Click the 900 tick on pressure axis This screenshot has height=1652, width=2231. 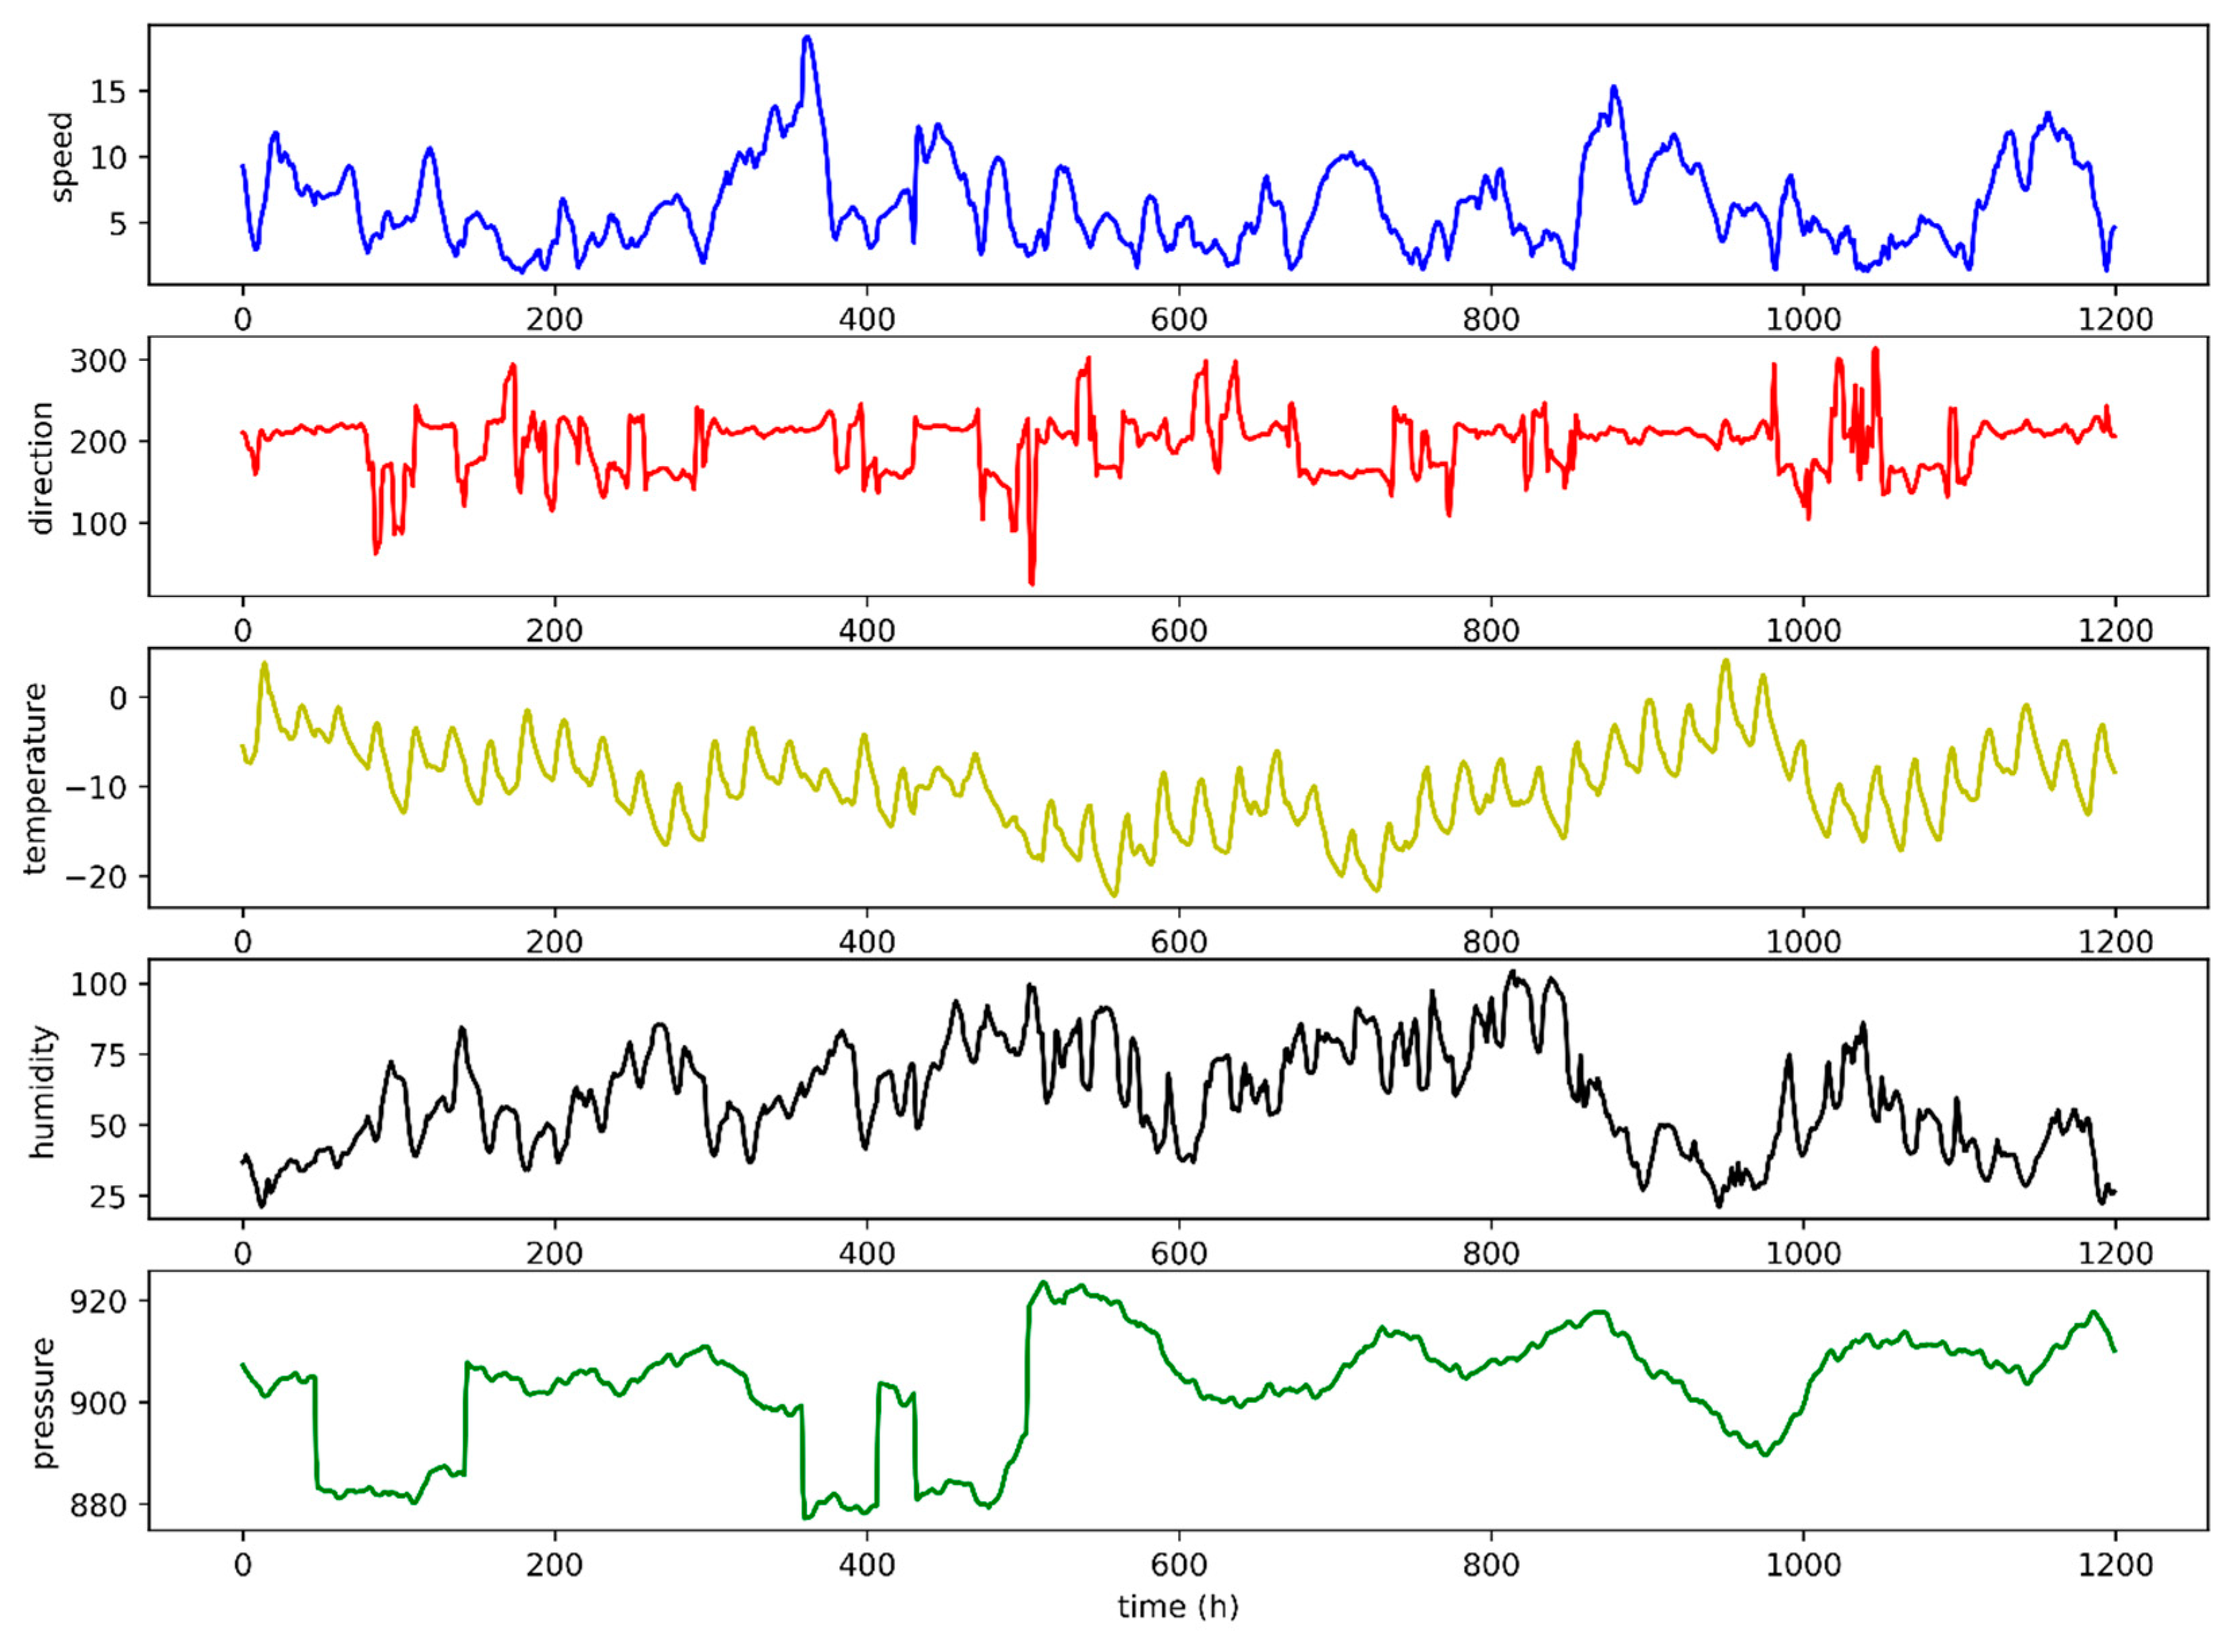tap(98, 1403)
